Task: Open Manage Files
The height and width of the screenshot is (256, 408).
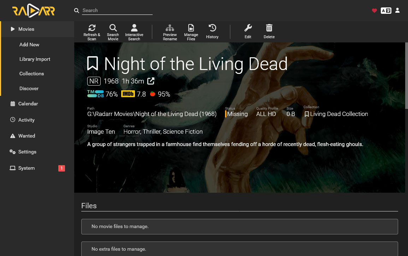Action: coord(191,32)
